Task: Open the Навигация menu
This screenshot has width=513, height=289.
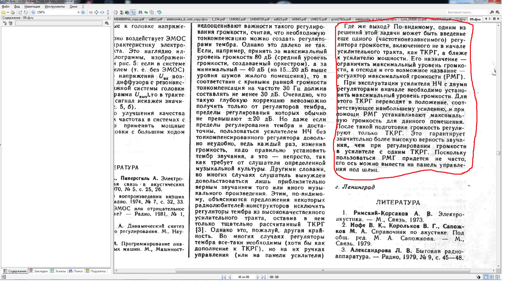Action: 32,7
